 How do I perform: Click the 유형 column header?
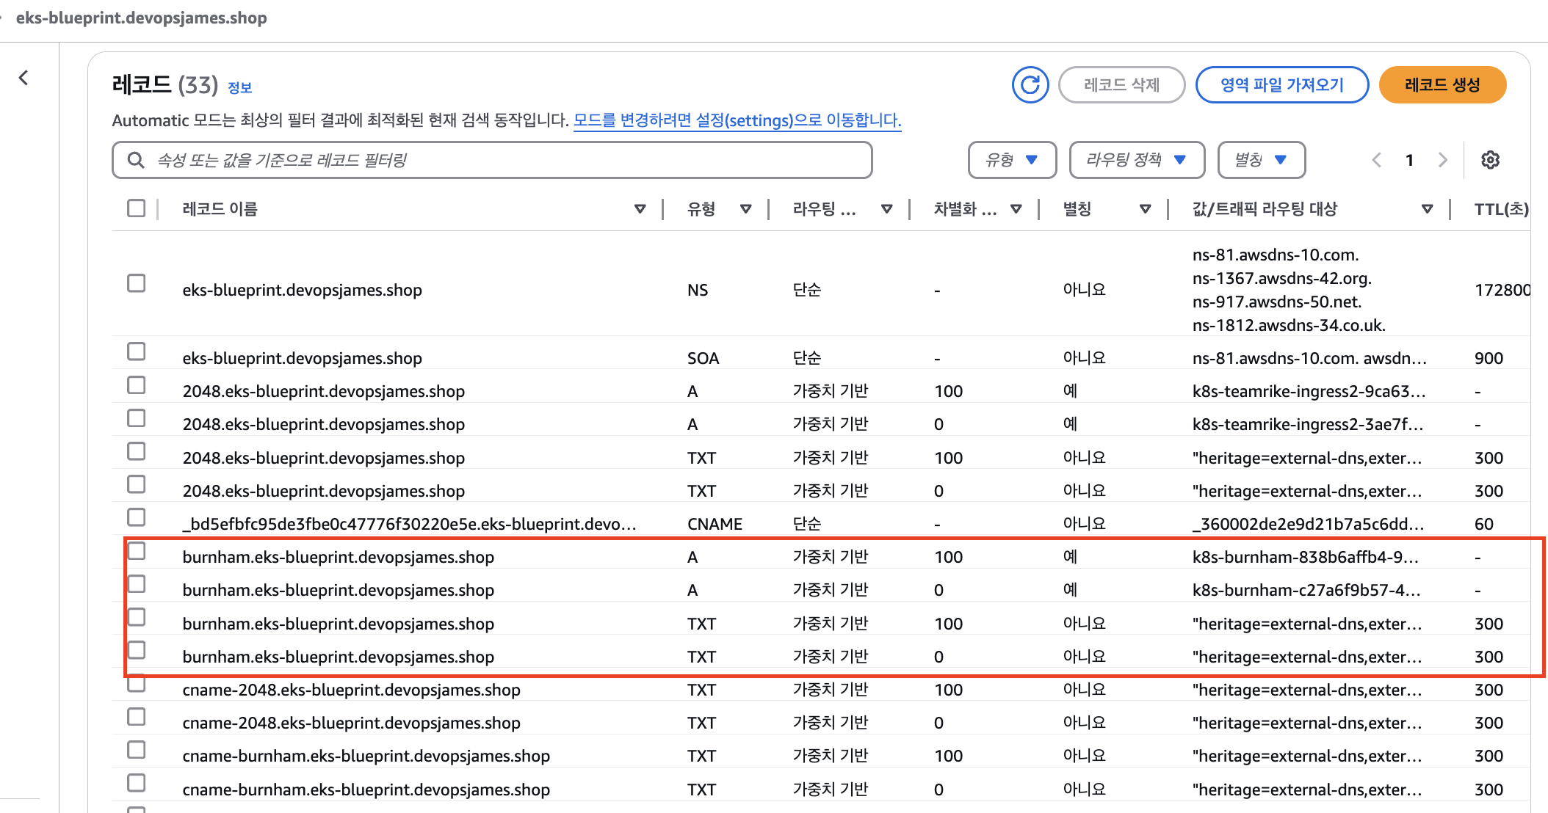tap(701, 209)
